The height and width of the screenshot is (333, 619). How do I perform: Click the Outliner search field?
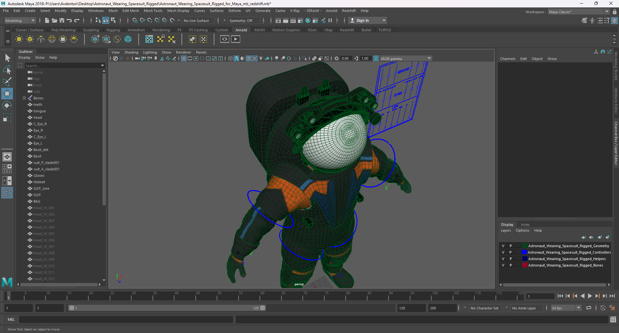pyautogui.click(x=63, y=66)
